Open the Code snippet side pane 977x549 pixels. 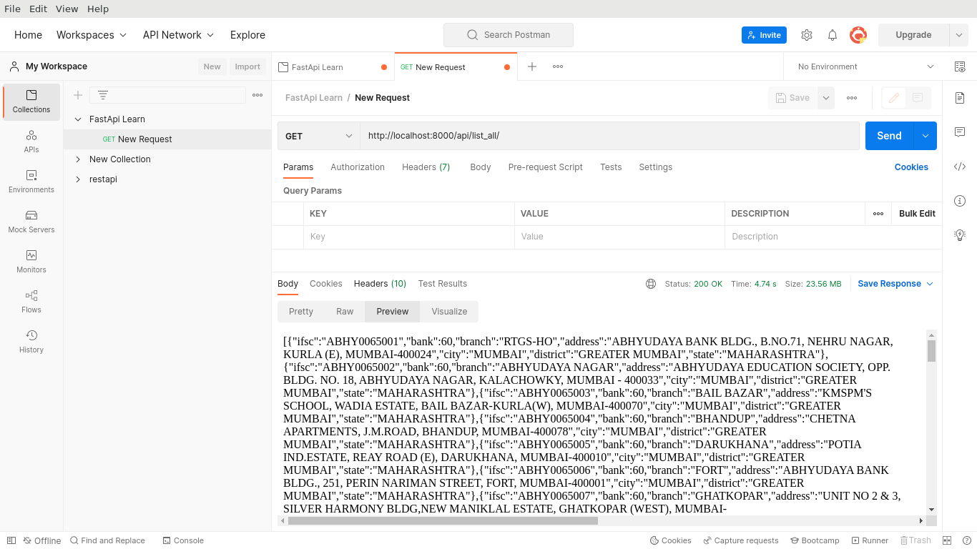coord(960,167)
